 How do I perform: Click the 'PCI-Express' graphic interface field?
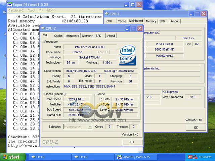click(170, 92)
